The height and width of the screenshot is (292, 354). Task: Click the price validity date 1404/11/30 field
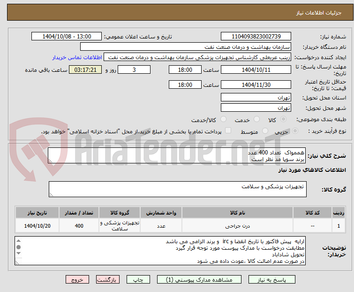(256, 85)
